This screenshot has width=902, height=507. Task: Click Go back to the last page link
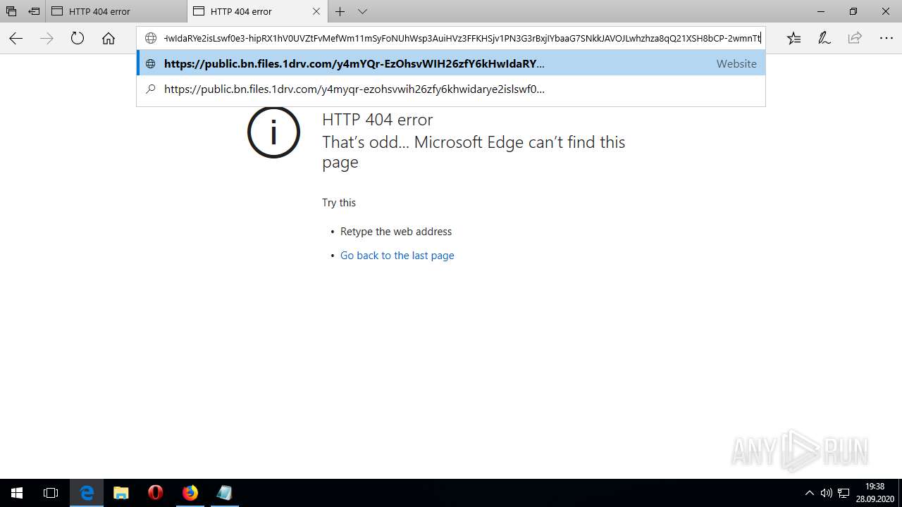point(397,256)
